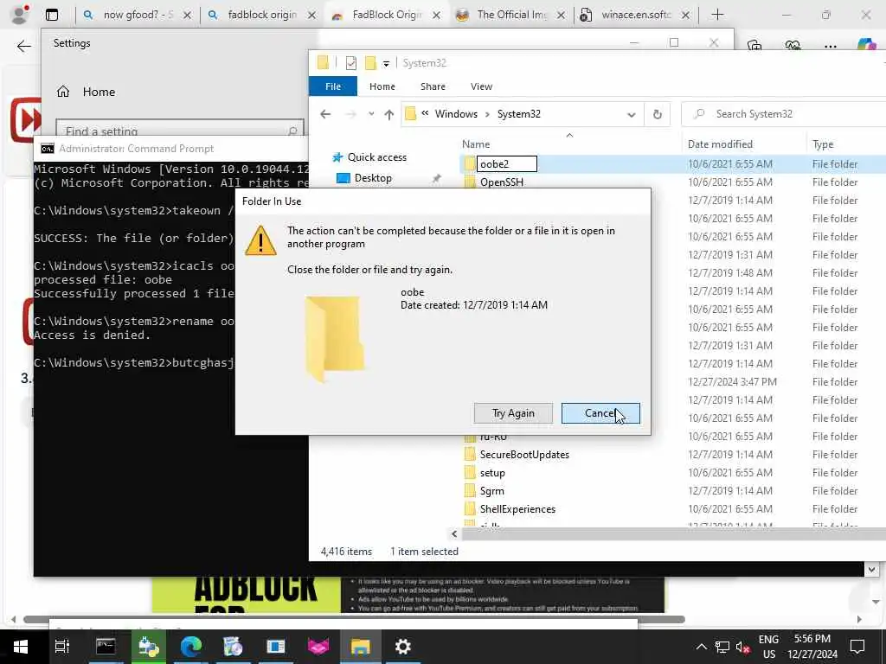Click the Refresh button in Explorer address bar
This screenshot has width=886, height=664.
coord(658,115)
